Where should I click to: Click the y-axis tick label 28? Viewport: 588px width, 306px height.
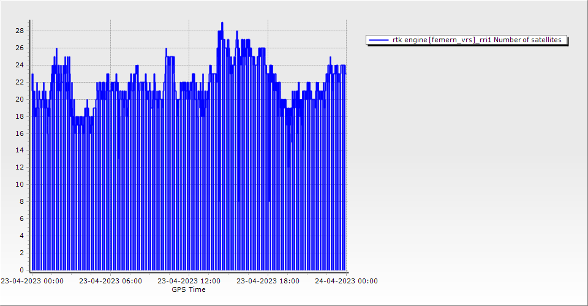click(x=20, y=31)
